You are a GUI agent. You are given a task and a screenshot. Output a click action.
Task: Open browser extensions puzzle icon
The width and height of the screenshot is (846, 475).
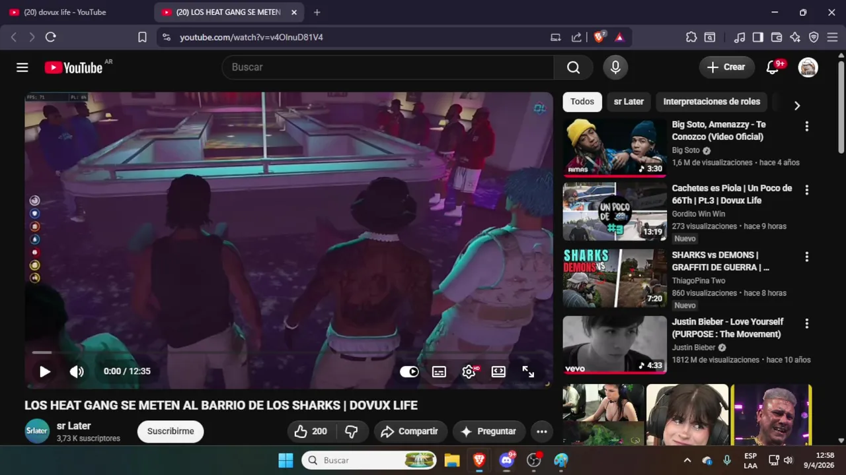click(691, 38)
